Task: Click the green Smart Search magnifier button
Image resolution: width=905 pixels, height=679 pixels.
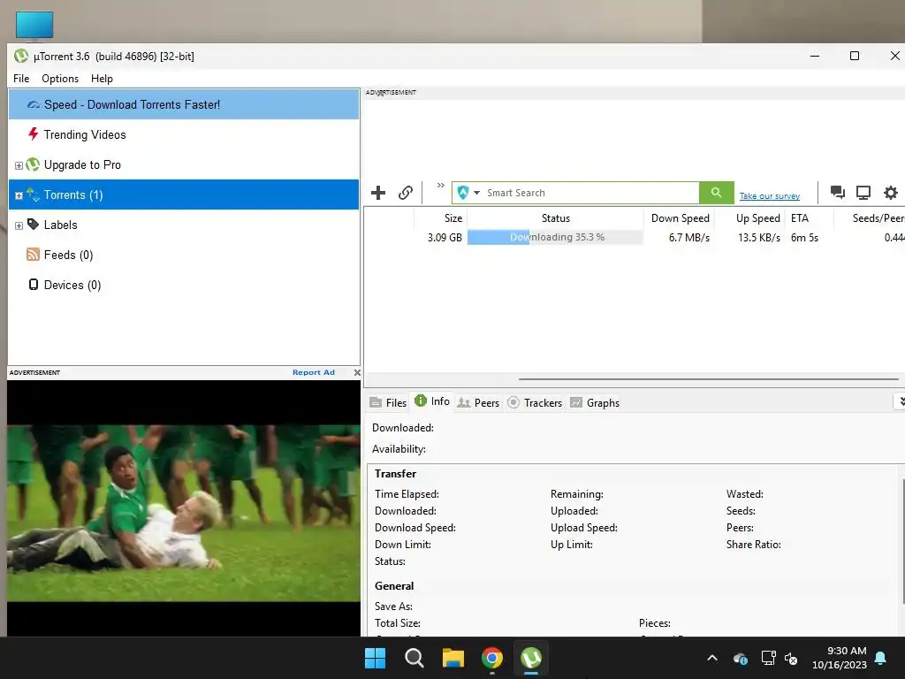Action: tap(716, 192)
